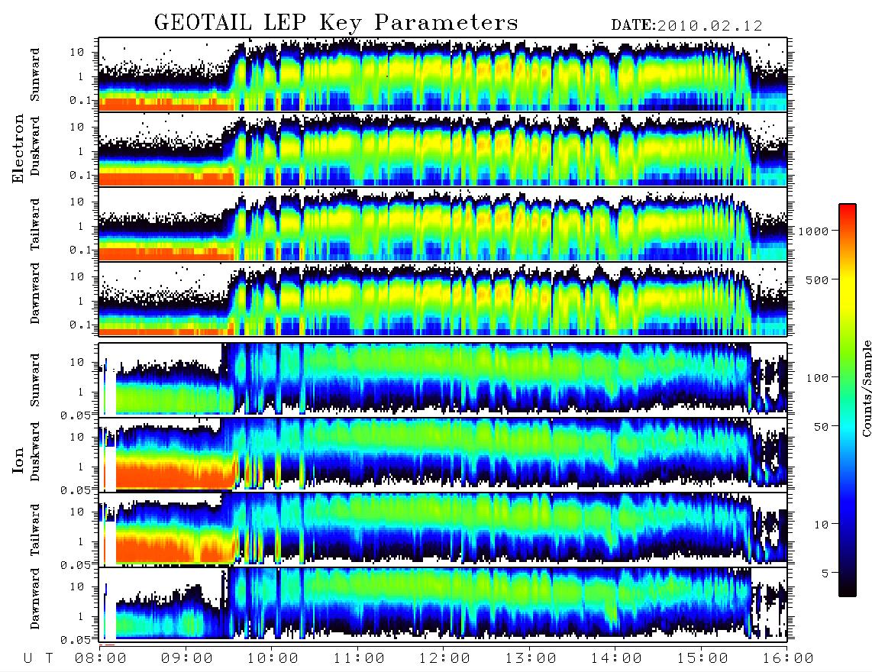Click the Ion Tailward axis label

(x=35, y=530)
